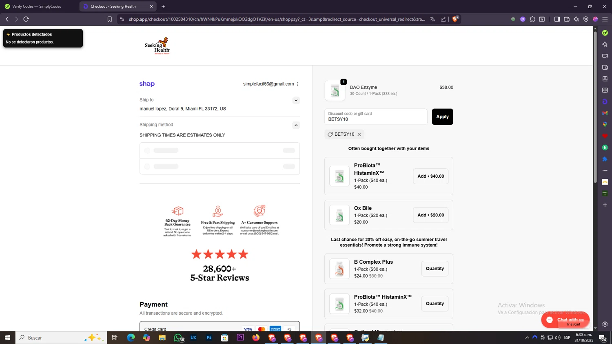
Task: Open Gmail from the browser sidebar
Action: coord(605,113)
